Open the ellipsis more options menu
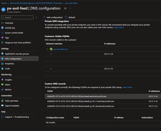The image size is (161, 131). point(70,8)
